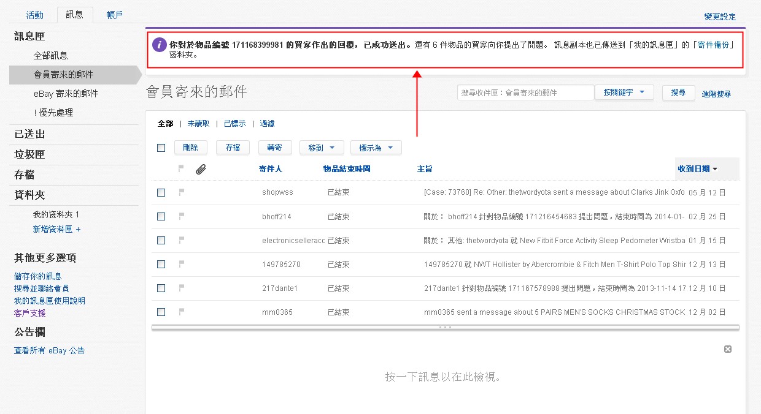761x414 pixels.
Task: Switch to the 活動 tab
Action: (34, 14)
